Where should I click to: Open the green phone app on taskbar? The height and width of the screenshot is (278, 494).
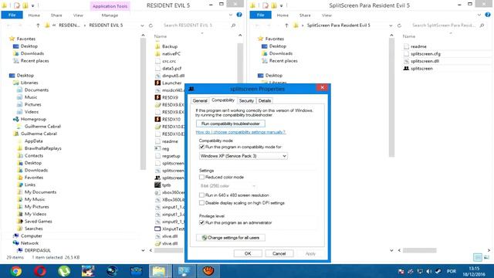tap(64, 271)
